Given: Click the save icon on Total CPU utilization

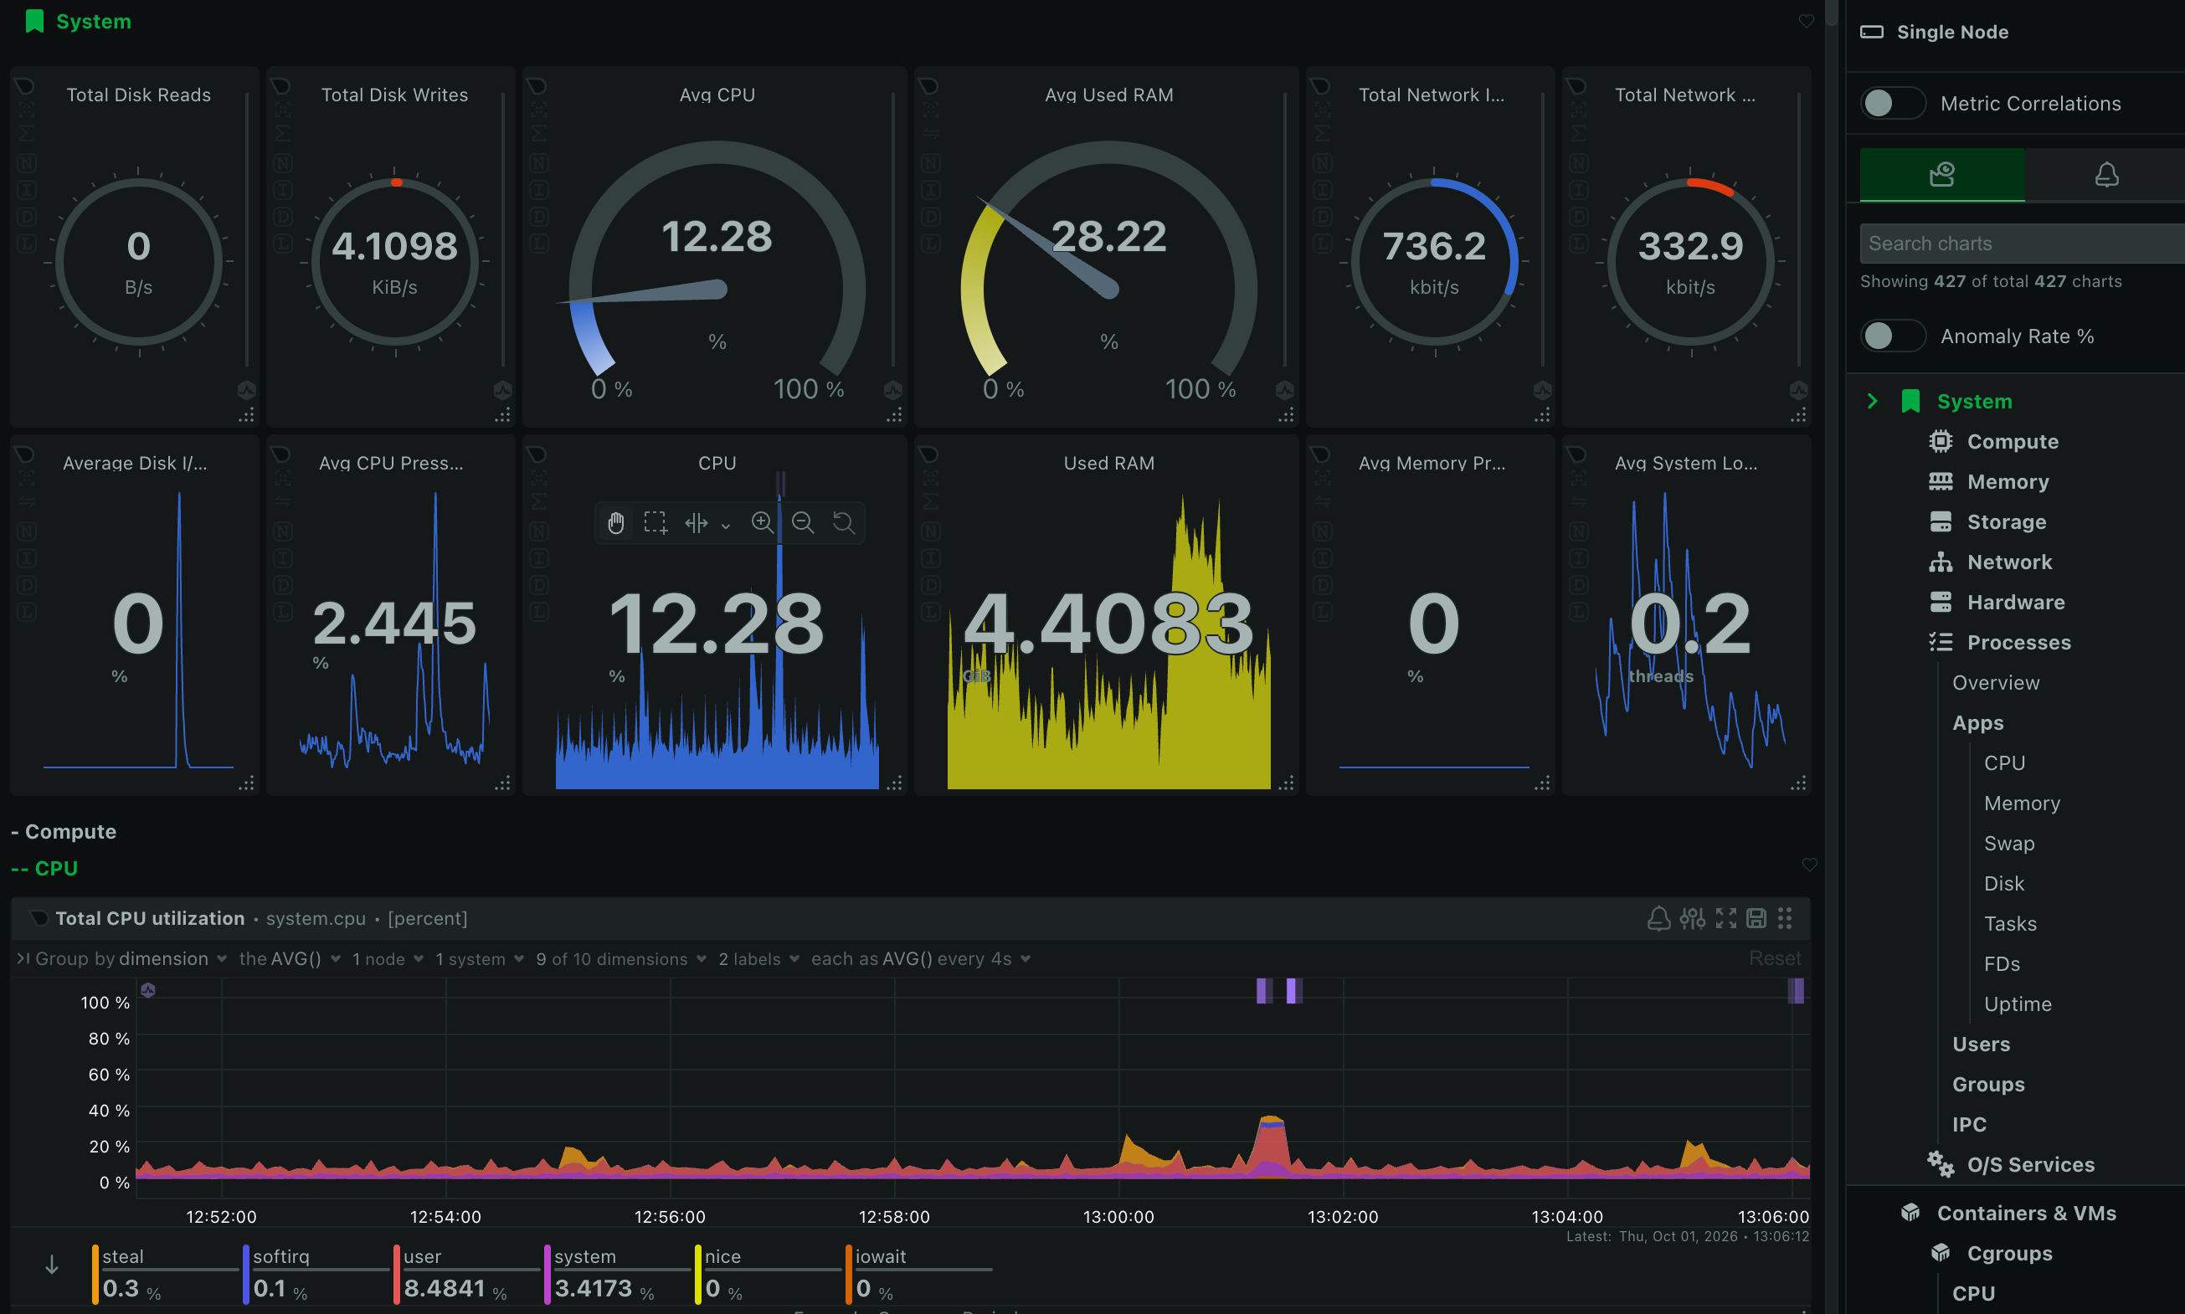Looking at the screenshot, I should (x=1756, y=918).
